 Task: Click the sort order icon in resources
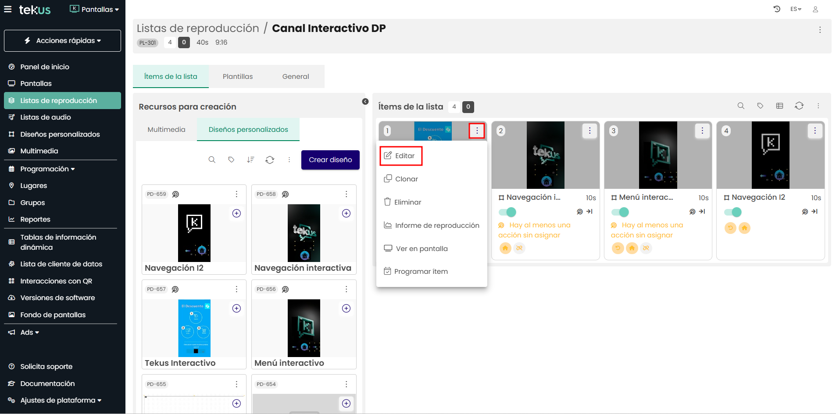tap(250, 160)
